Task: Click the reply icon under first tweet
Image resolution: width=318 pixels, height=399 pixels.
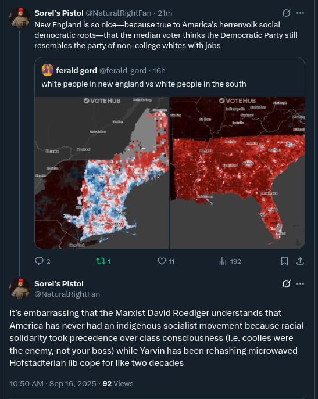Action: 39,261
